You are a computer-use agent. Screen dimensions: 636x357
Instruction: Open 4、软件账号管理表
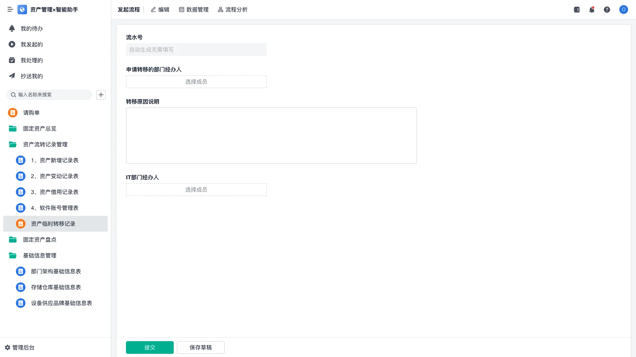coord(55,208)
